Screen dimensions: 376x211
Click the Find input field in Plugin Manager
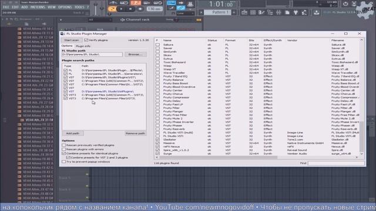click(336, 163)
